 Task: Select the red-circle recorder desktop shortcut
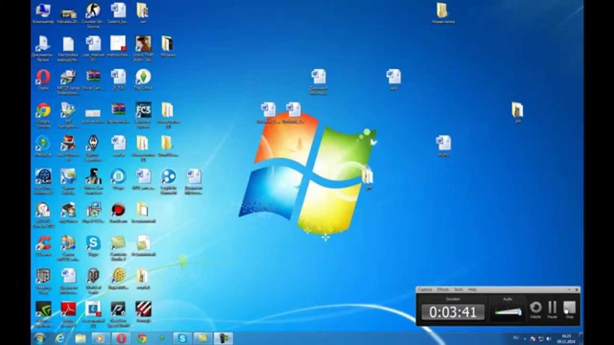click(x=118, y=213)
